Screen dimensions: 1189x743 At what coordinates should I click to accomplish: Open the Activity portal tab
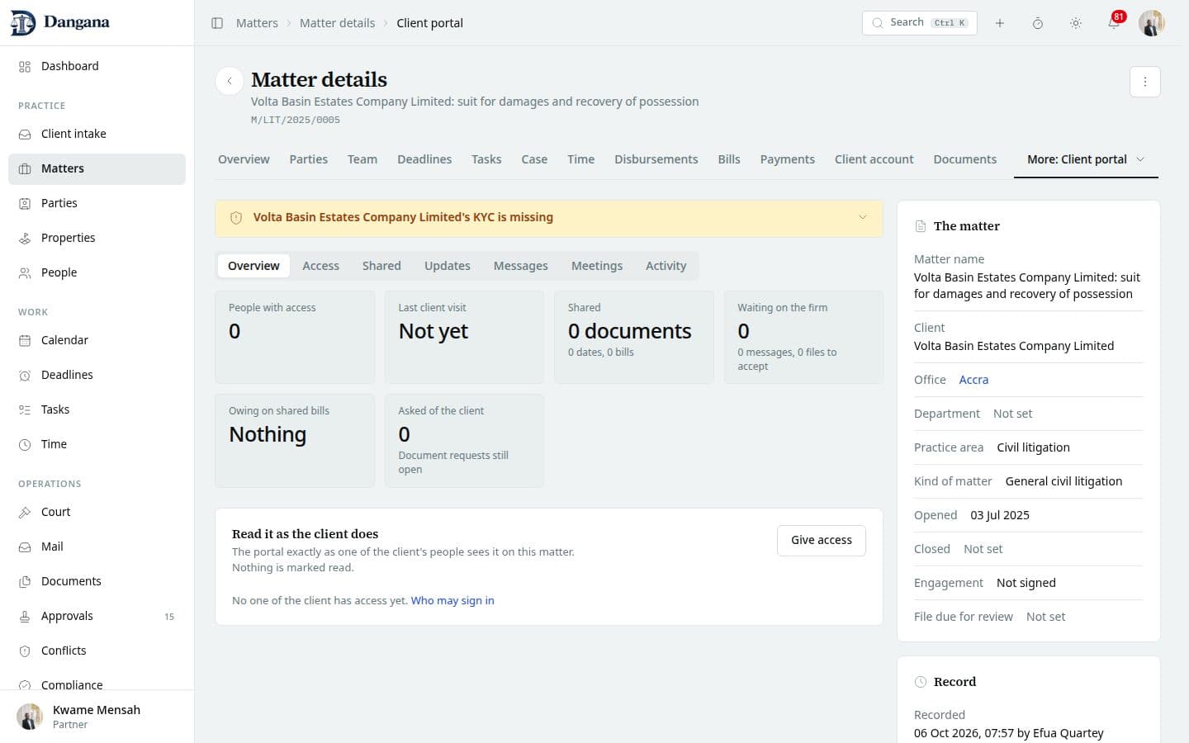click(666, 266)
